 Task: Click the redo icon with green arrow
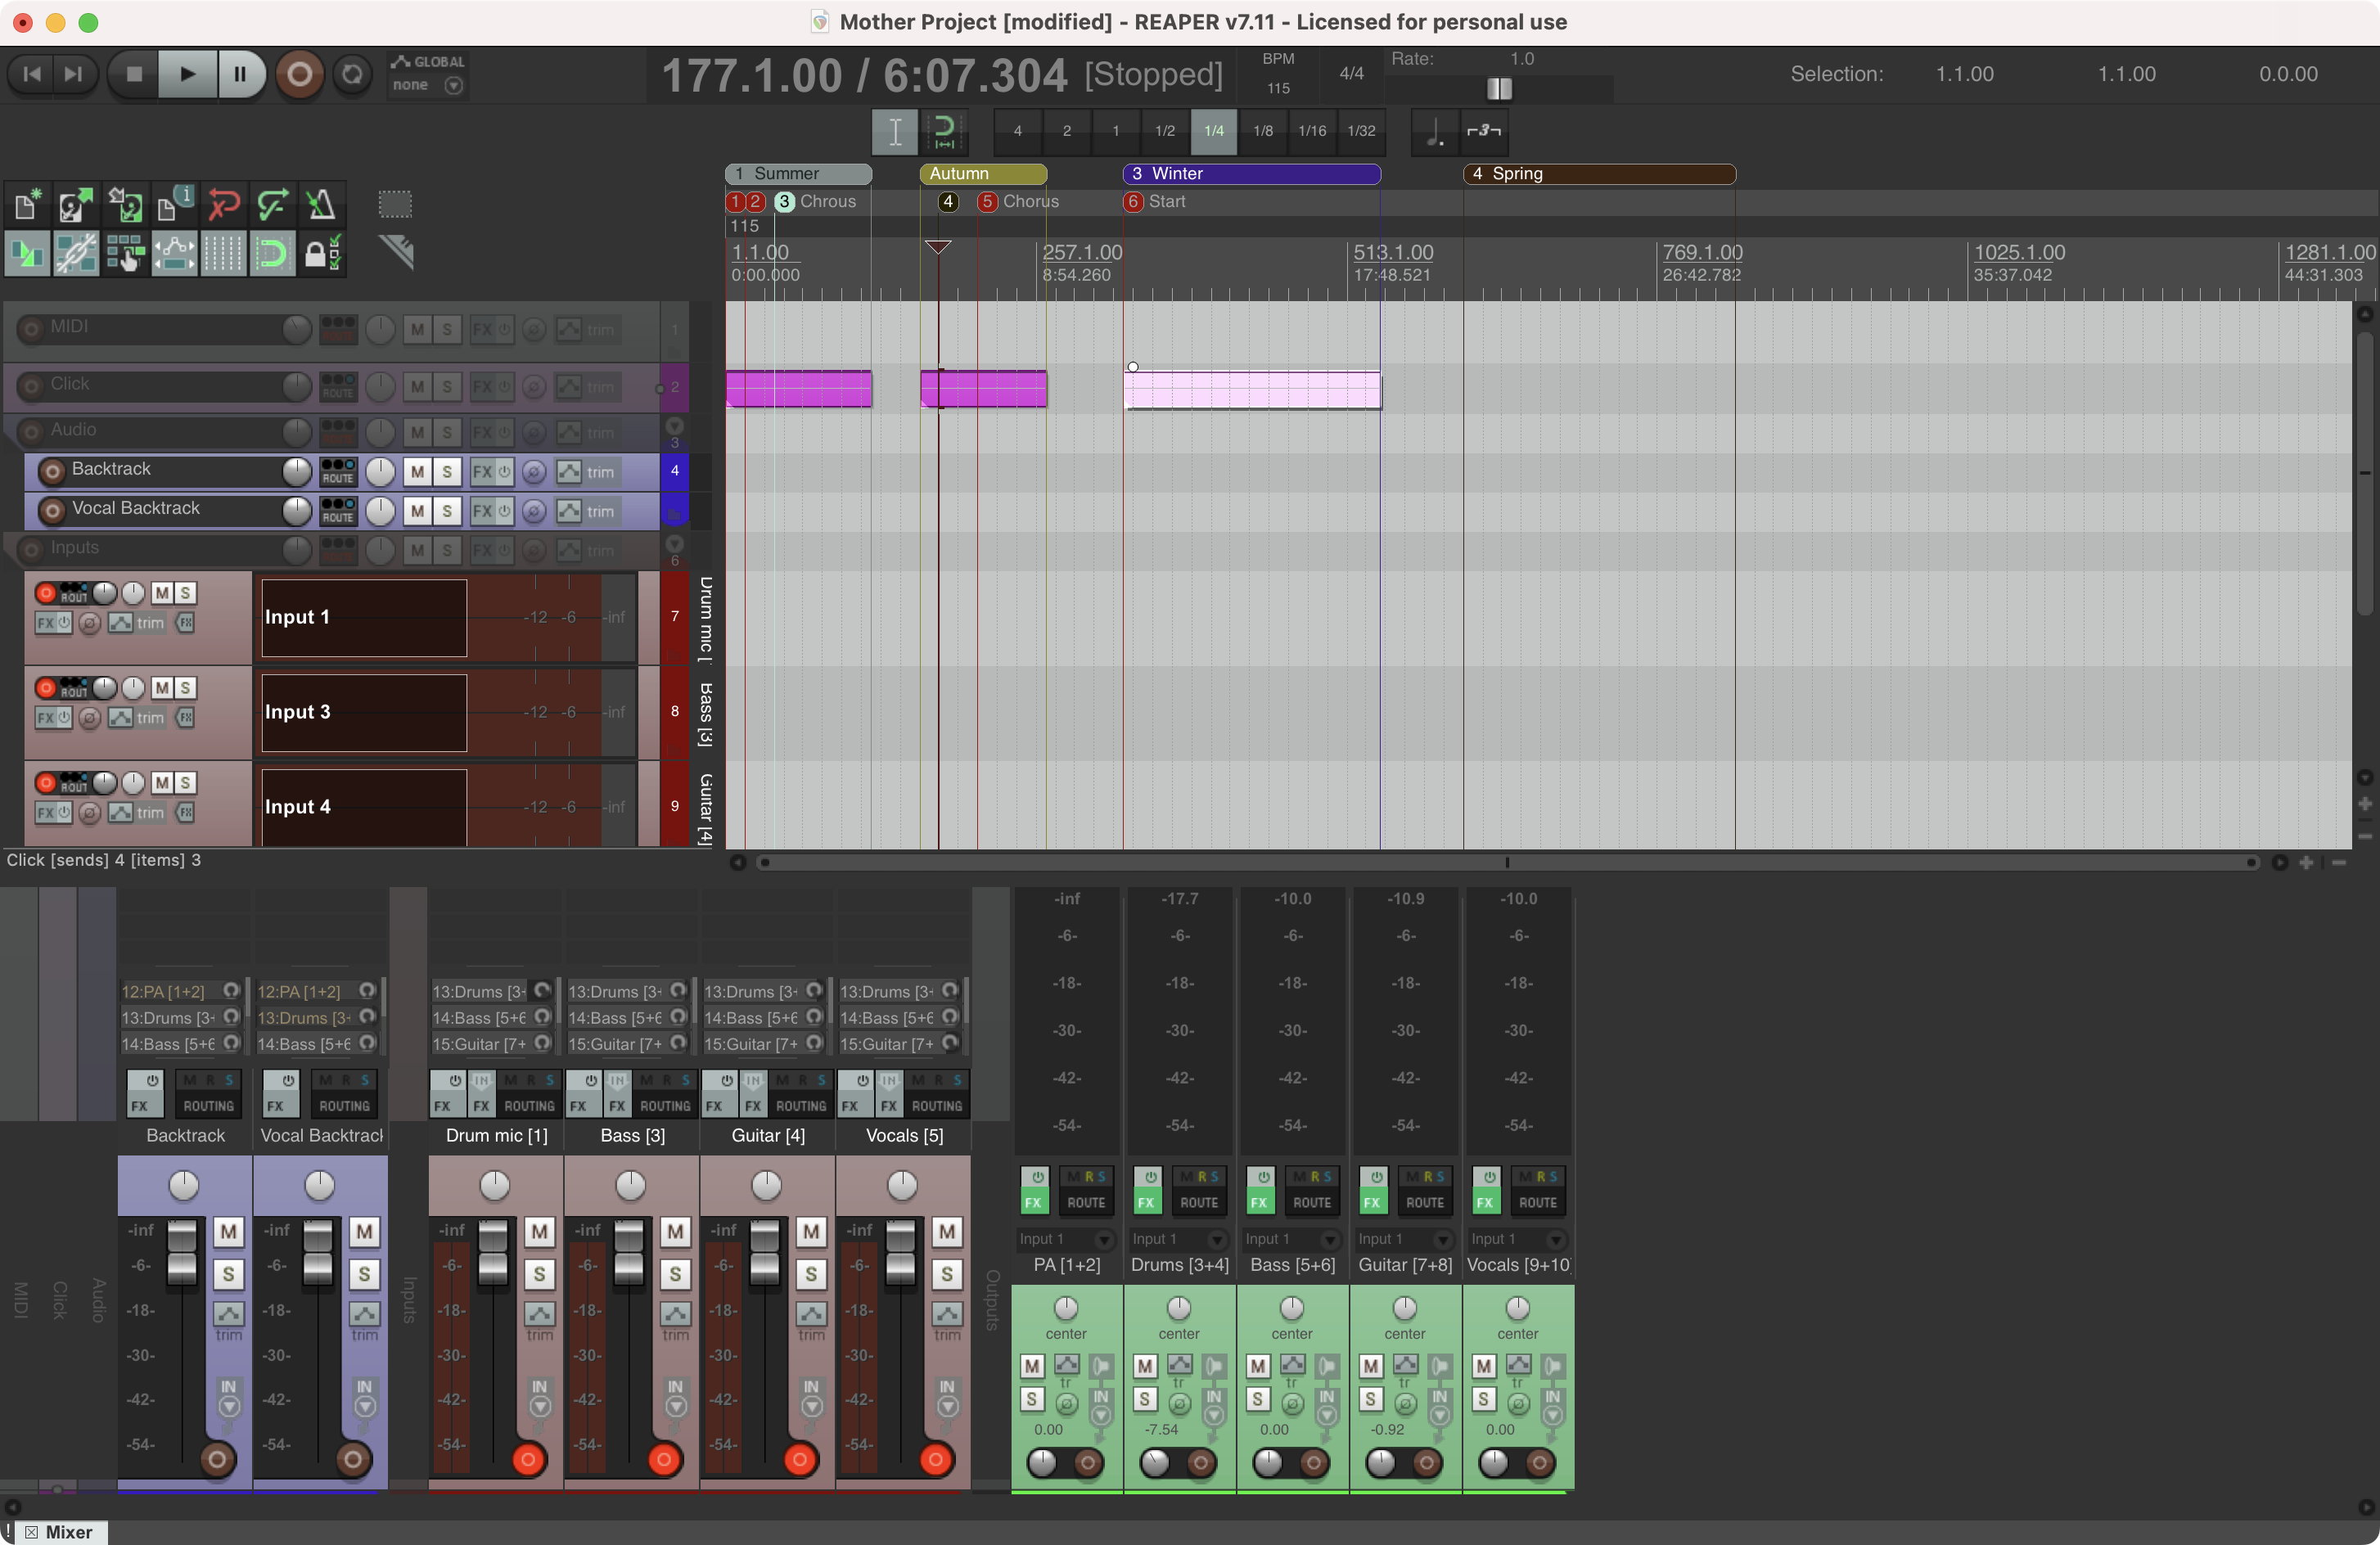point(272,205)
